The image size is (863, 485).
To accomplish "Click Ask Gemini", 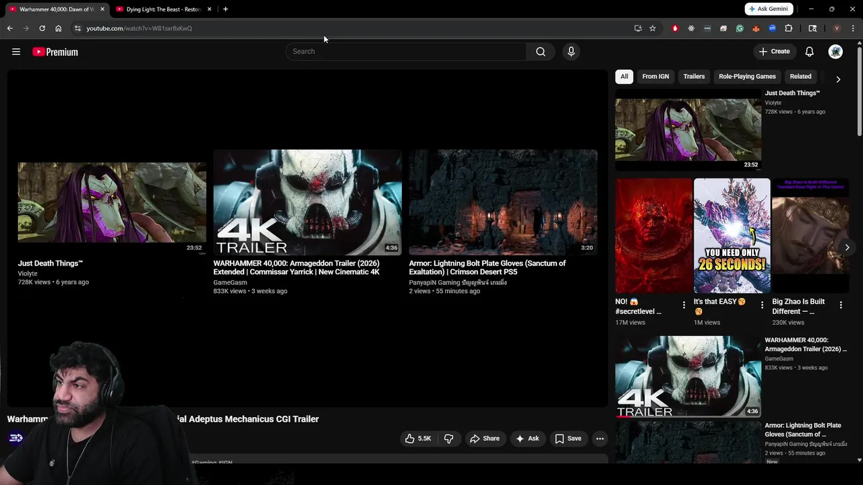I will point(769,9).
